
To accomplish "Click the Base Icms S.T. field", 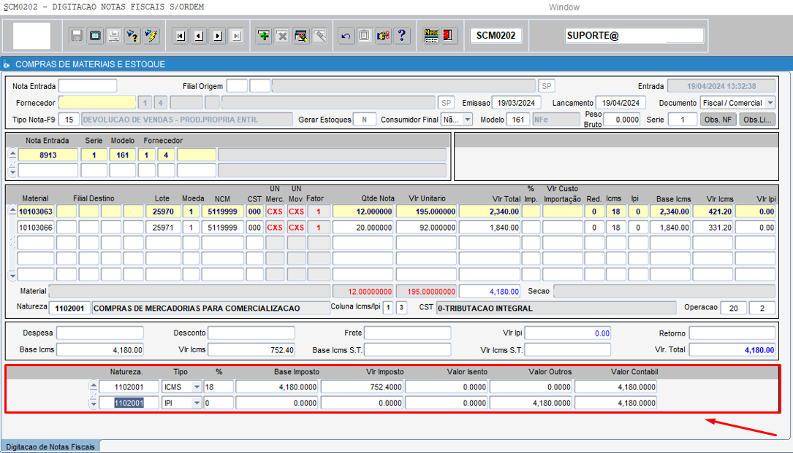I will click(408, 349).
